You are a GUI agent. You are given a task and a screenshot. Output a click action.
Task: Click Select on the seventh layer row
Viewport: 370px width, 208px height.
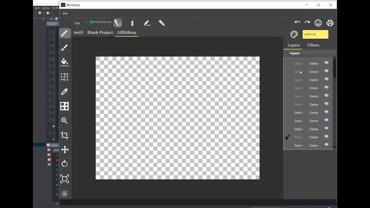[x=298, y=113]
